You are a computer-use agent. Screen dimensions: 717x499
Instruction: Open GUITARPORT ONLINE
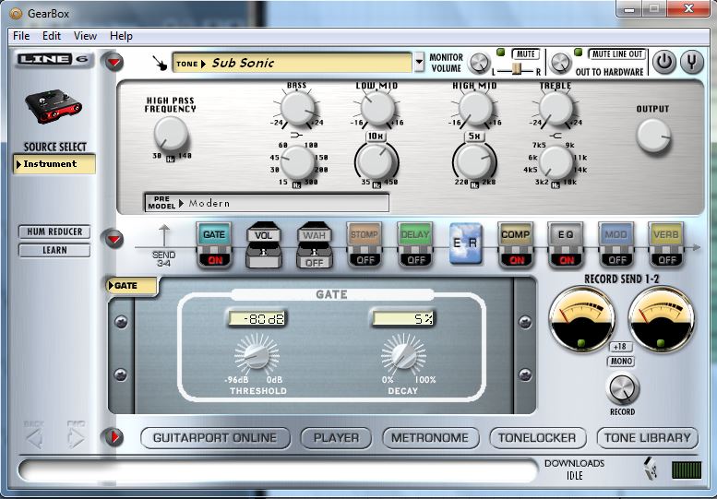[215, 438]
